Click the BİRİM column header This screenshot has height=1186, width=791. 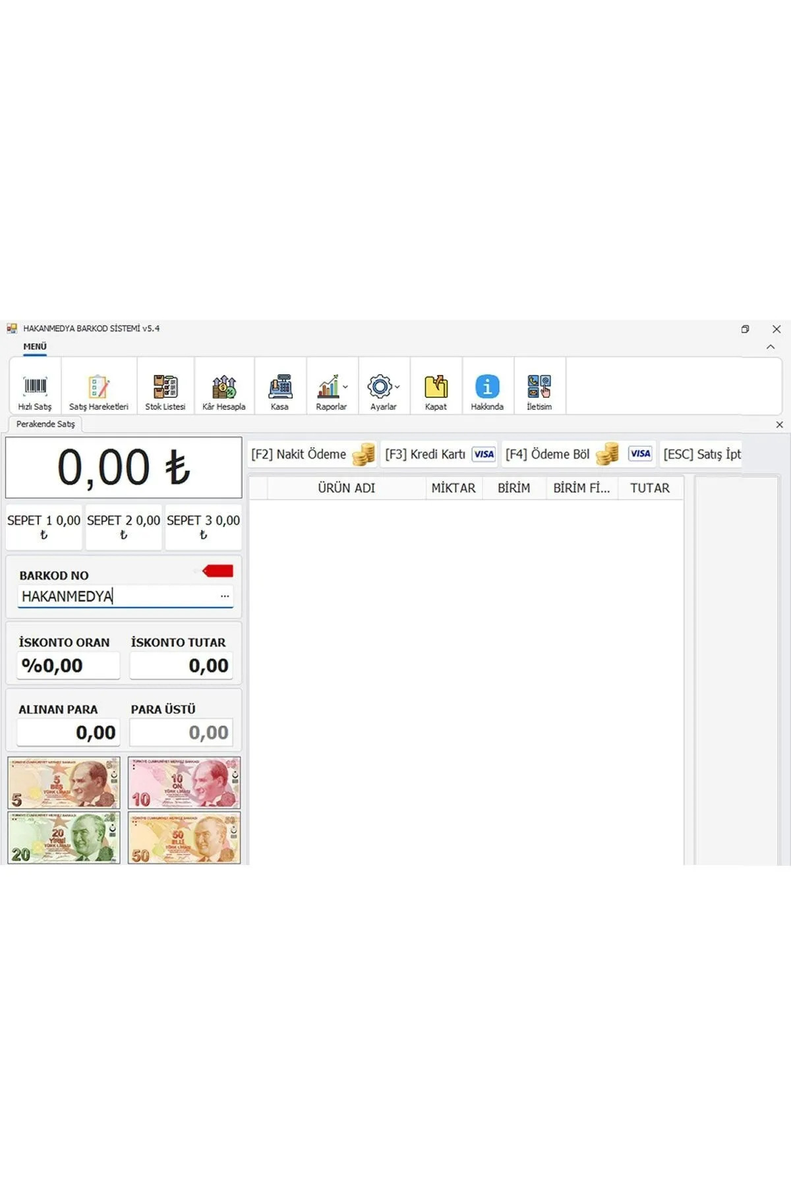514,488
